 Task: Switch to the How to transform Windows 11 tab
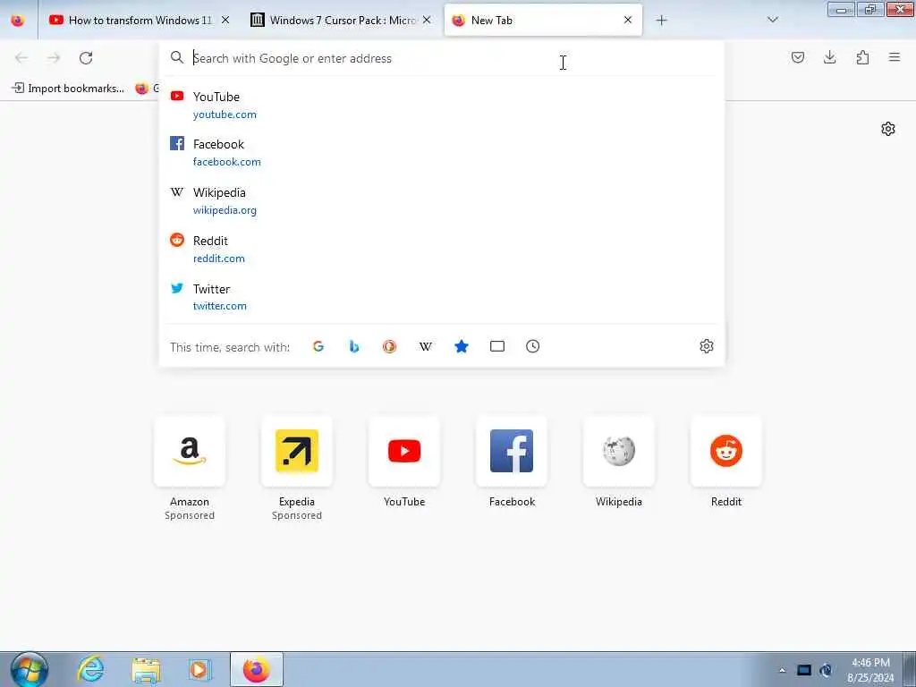(139, 21)
